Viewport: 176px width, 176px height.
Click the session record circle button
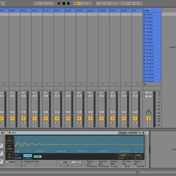[x=90, y=4]
